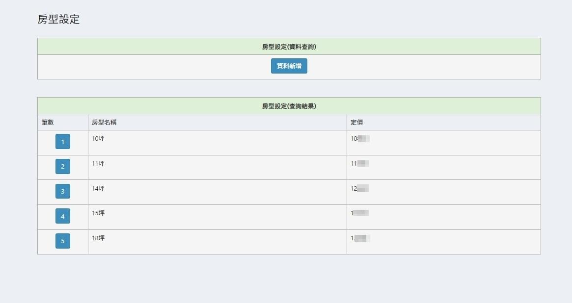Screen dimensions: 572x303
Task: Open row 4 for editing
Action: pyautogui.click(x=63, y=216)
